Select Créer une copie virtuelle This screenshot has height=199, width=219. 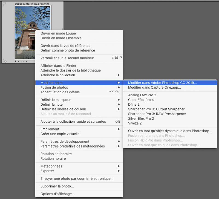click(x=60, y=134)
